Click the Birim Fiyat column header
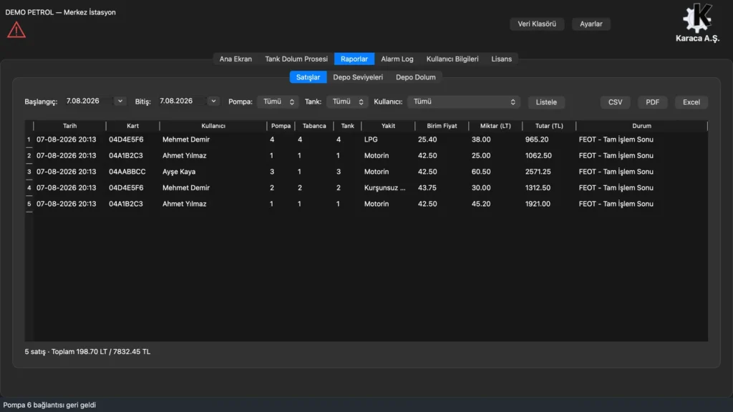 442,126
